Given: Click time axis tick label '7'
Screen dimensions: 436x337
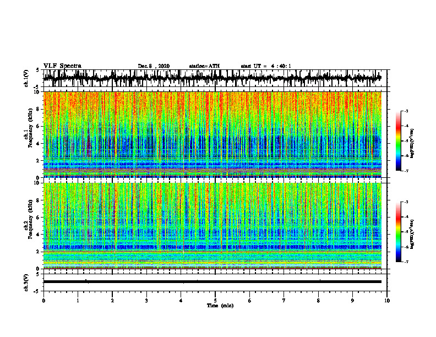Looking at the screenshot, I should point(284,301).
